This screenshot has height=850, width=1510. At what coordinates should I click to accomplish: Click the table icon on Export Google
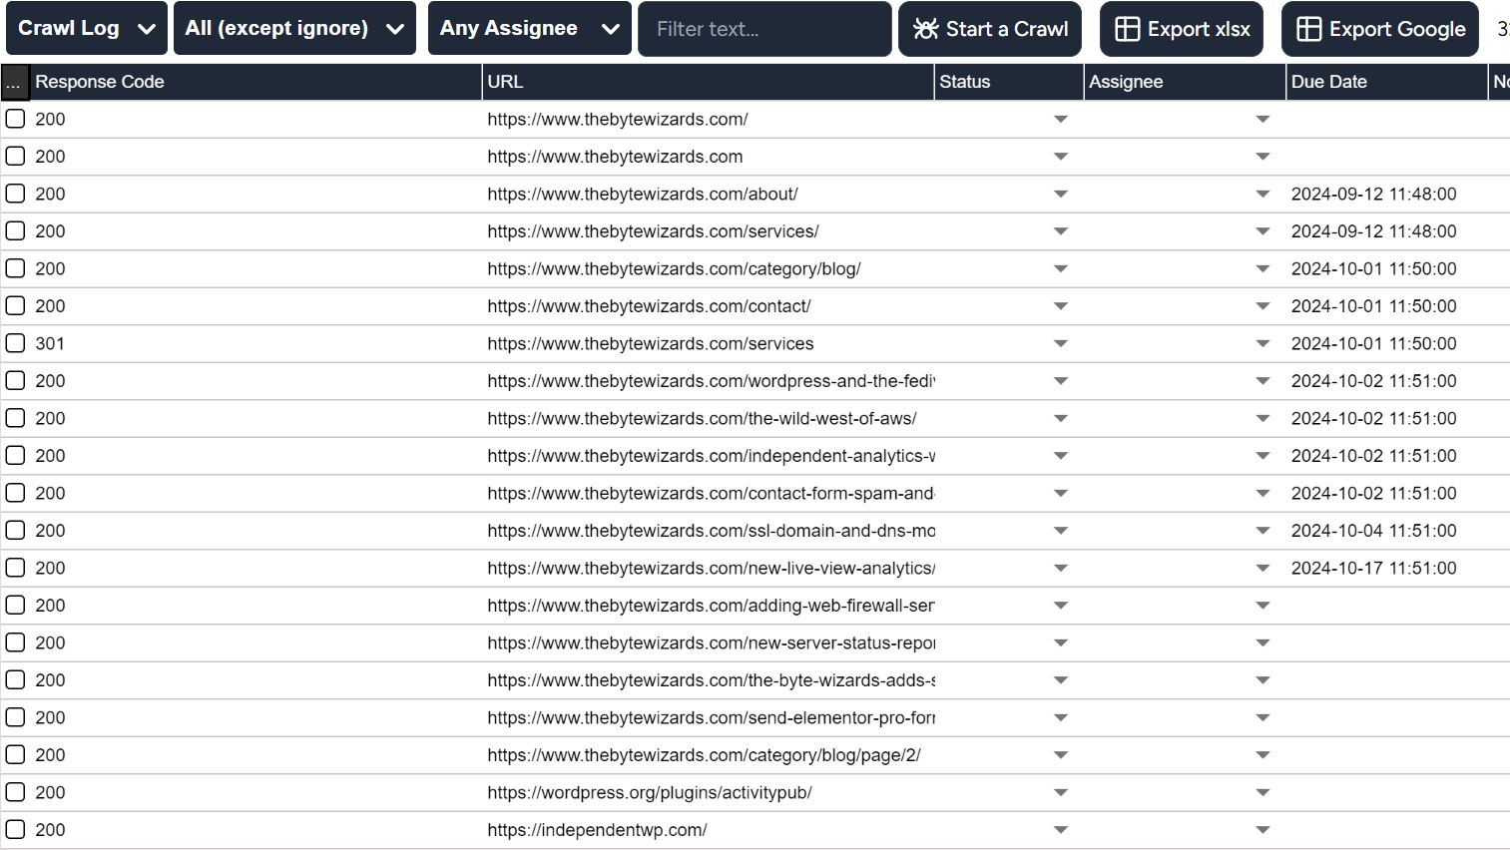point(1308,29)
